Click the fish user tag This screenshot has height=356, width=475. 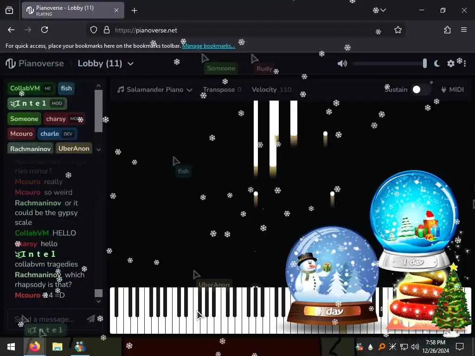tap(66, 89)
